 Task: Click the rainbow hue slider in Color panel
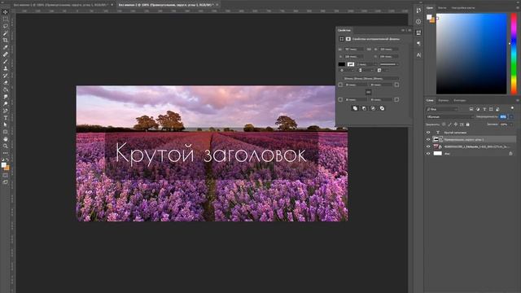[514, 54]
